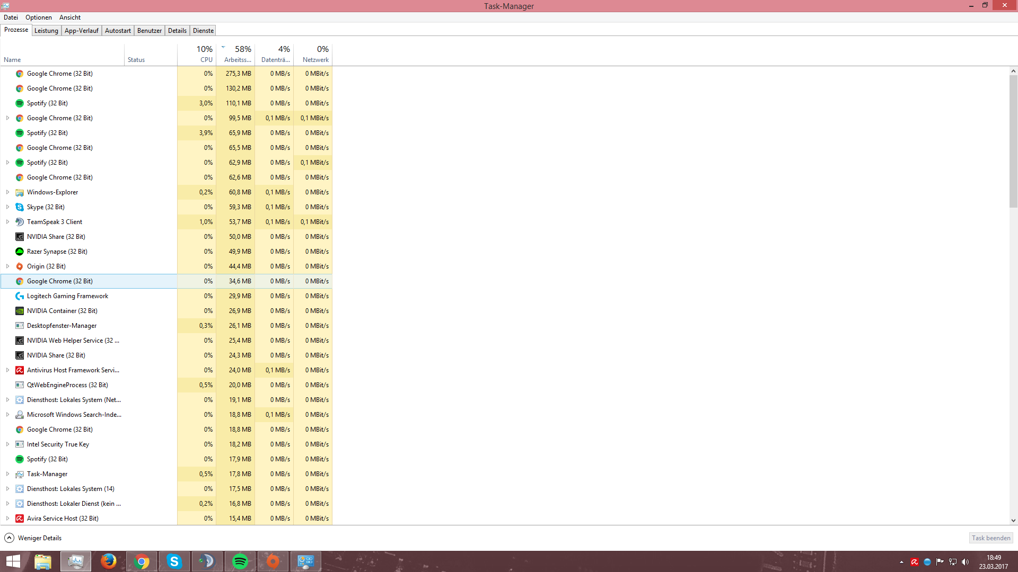Expand Diensthost: Lokales System (14) group

point(7,489)
